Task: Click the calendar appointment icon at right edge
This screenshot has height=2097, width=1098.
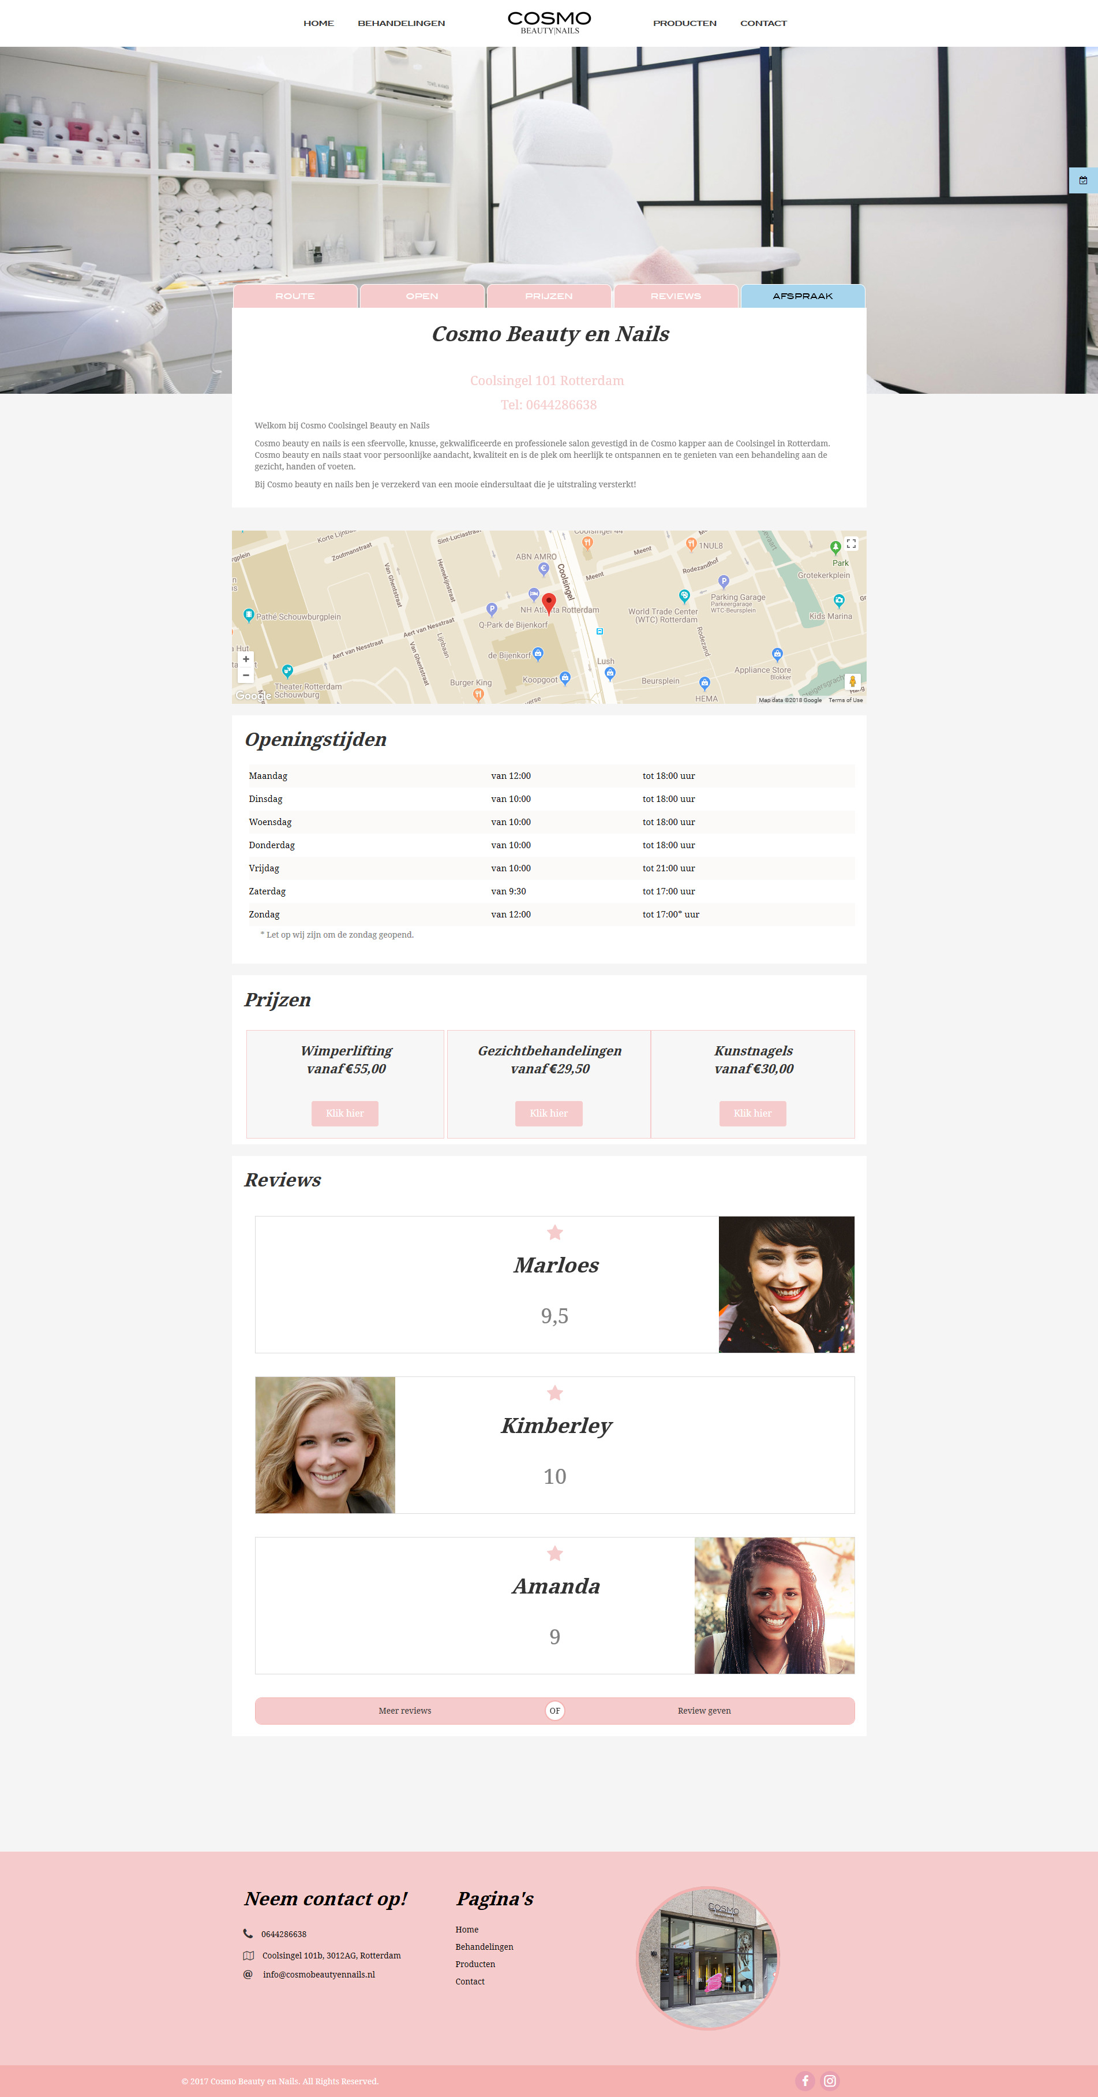Action: point(1084,180)
